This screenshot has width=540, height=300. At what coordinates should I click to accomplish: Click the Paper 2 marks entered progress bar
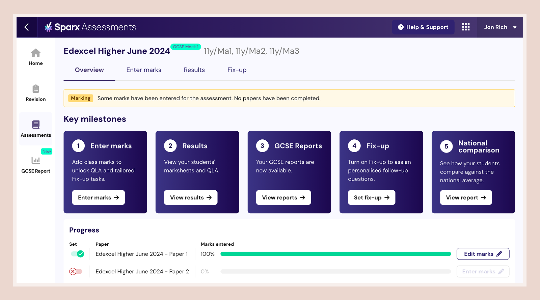pyautogui.click(x=335, y=271)
